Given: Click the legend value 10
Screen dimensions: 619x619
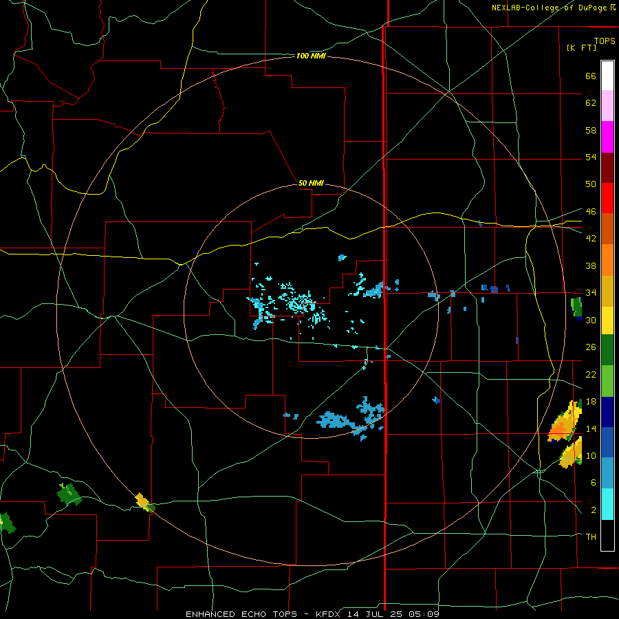Looking at the screenshot, I should click(591, 455).
